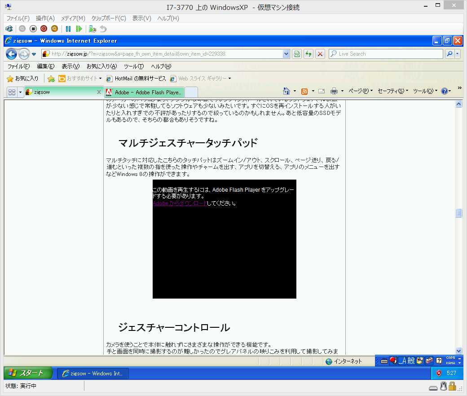Toggle the IME input mode 般 button
The image size is (467, 396).
pos(411,361)
